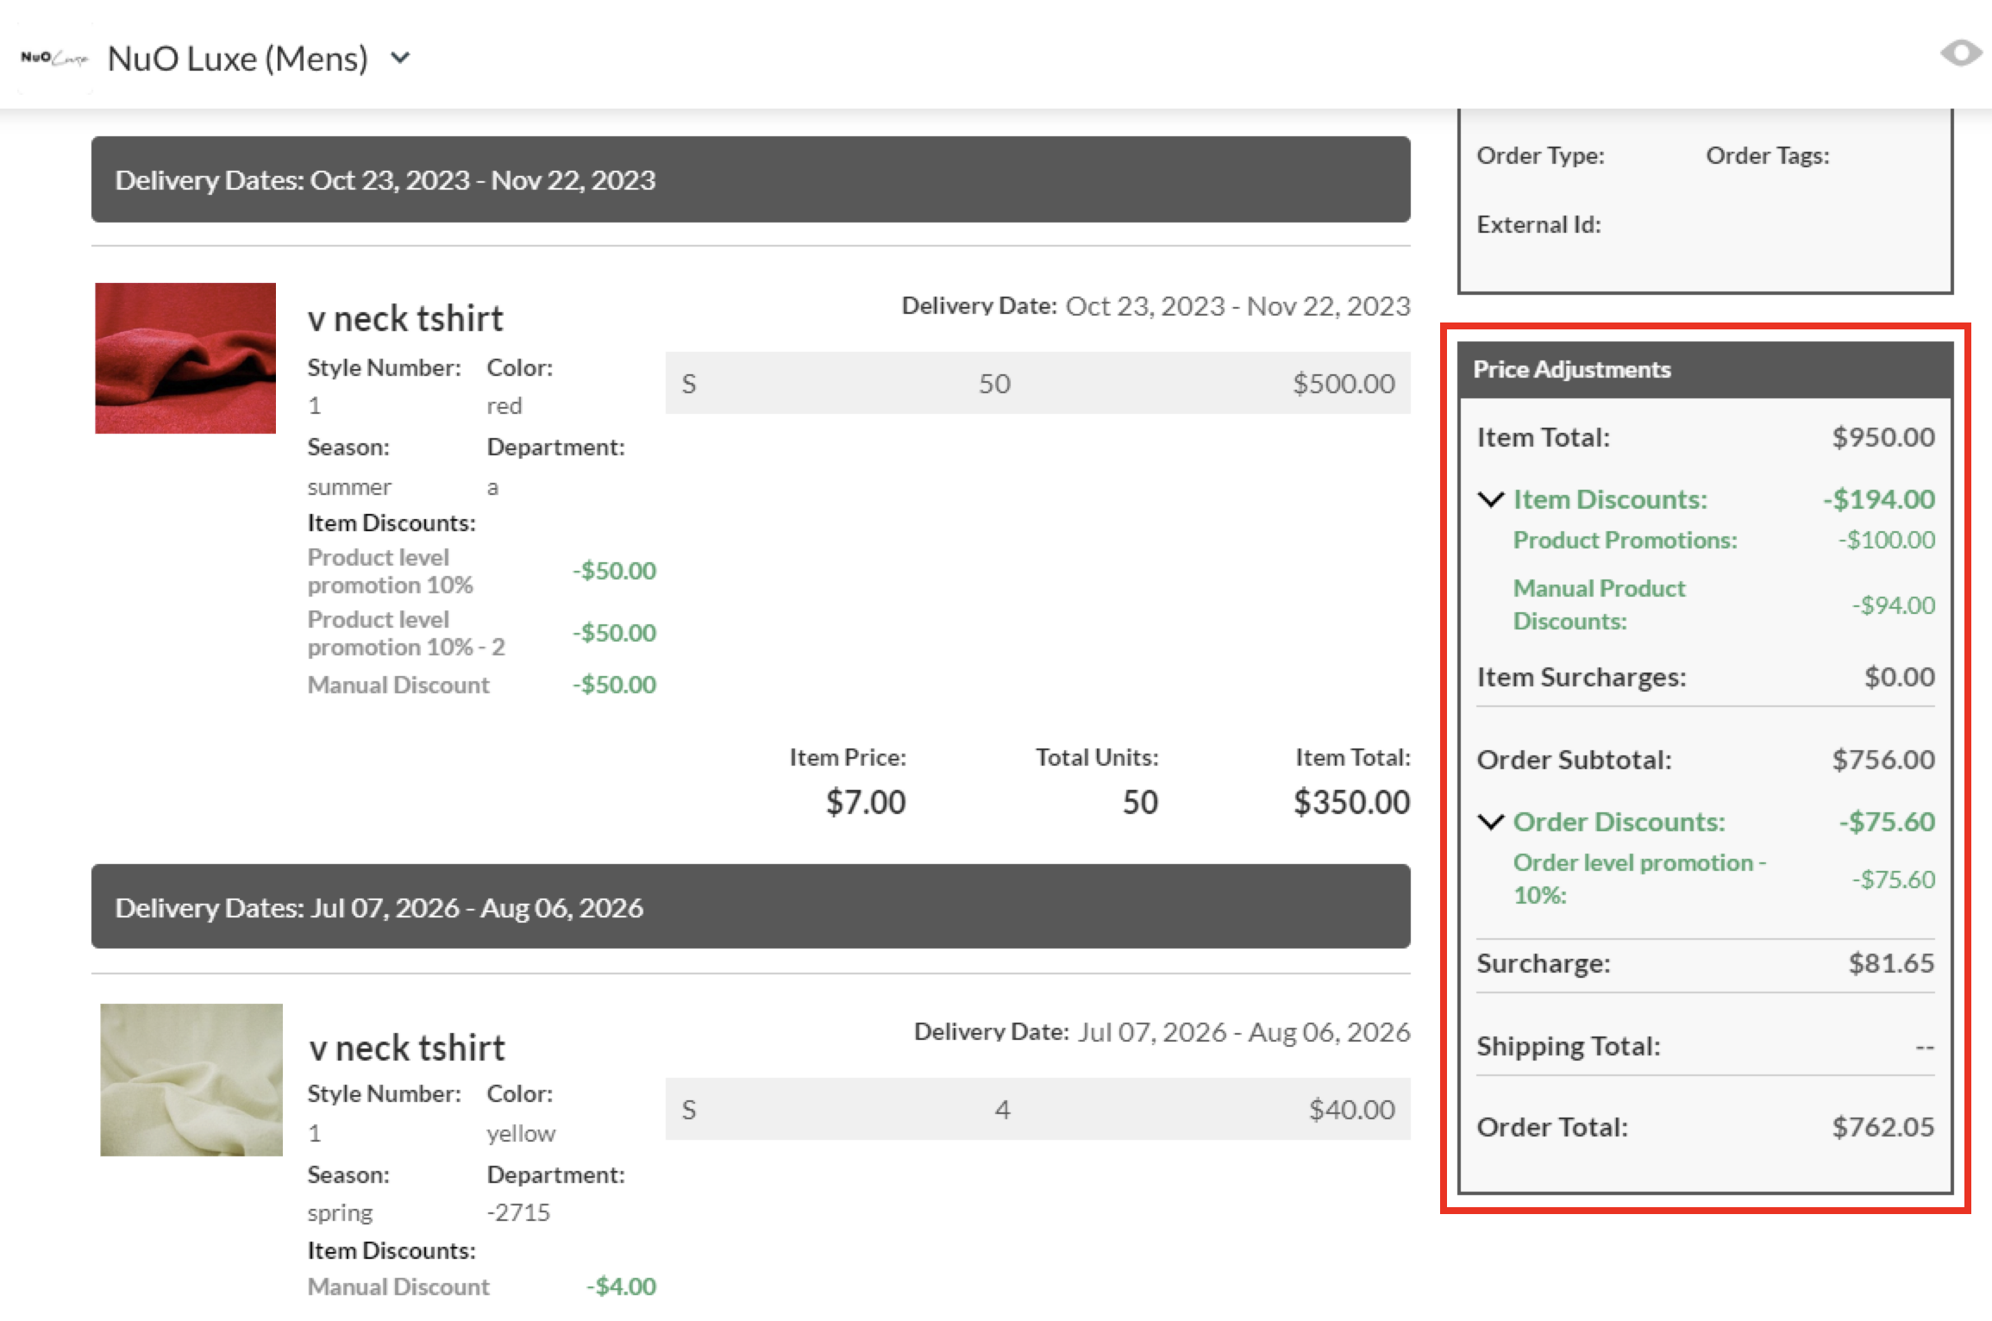Select the Jul 07, 2026 delivery dates header

(750, 907)
